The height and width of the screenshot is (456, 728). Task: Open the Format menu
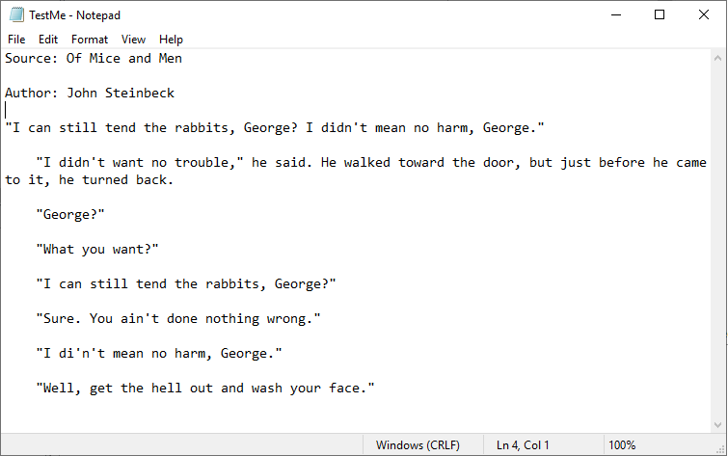90,40
